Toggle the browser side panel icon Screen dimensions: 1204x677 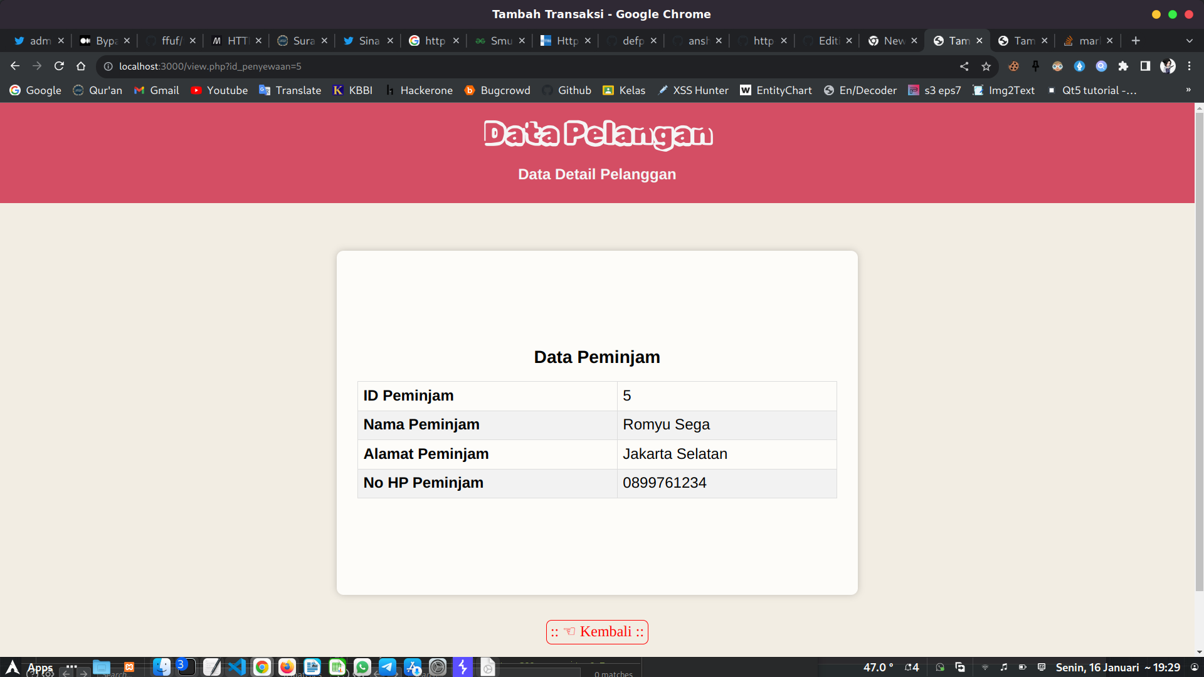[x=1145, y=66]
